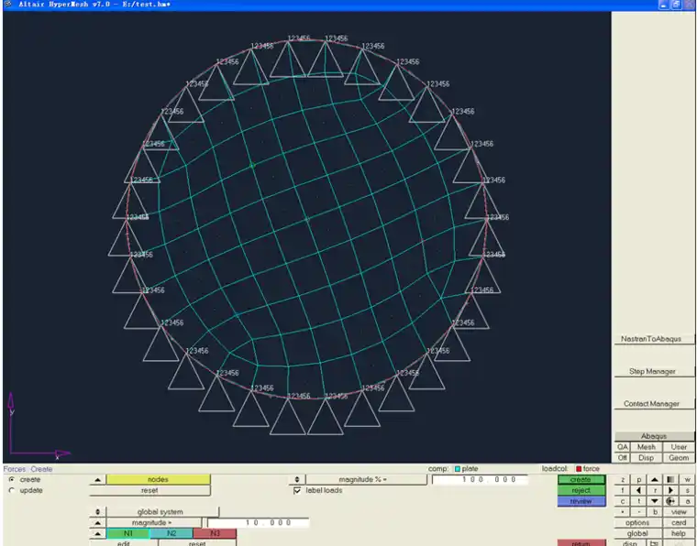Open the entity type switch beside 'nodes'
Screen dimensions: 697x546
[x=98, y=479]
